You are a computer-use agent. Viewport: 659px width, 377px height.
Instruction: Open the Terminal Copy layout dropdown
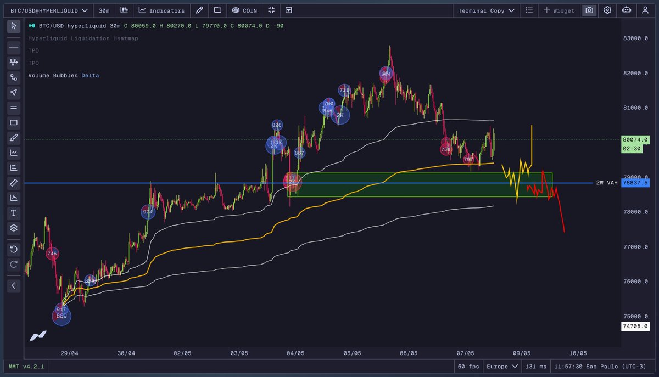486,10
